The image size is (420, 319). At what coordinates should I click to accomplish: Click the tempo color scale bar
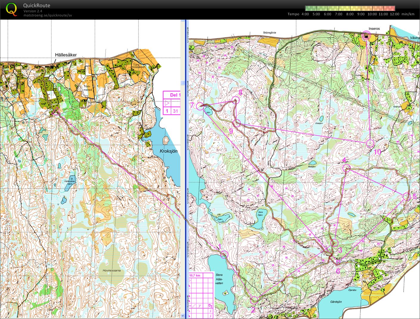tap(350, 8)
